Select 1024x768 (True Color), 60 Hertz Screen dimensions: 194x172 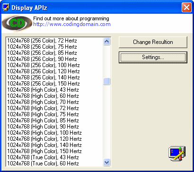coord(54,163)
